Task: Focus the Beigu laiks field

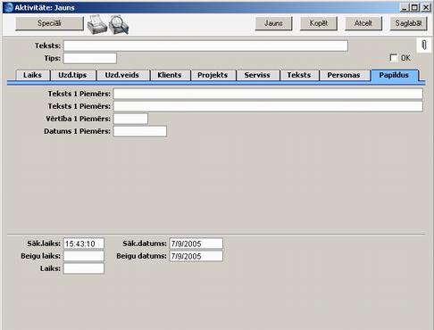Action: click(x=84, y=256)
